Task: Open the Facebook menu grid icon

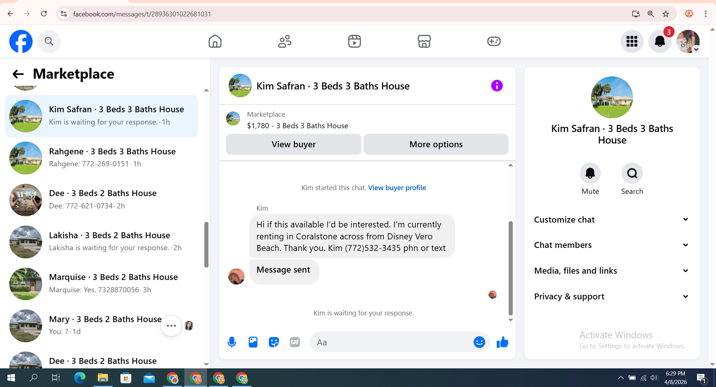Action: [632, 41]
